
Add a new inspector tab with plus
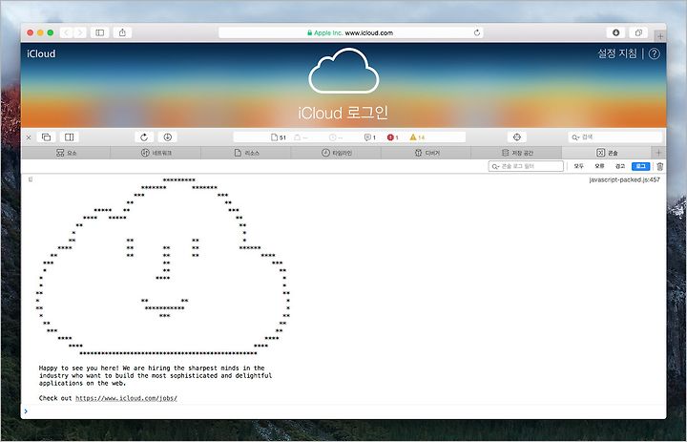tap(658, 153)
